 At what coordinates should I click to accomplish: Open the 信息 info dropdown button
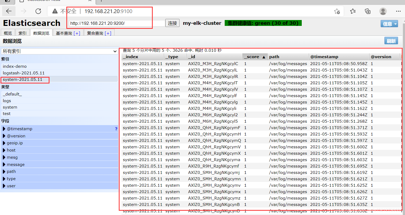[x=389, y=24]
